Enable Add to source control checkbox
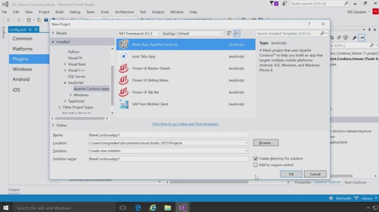The width and height of the screenshot is (379, 212). [x=255, y=165]
